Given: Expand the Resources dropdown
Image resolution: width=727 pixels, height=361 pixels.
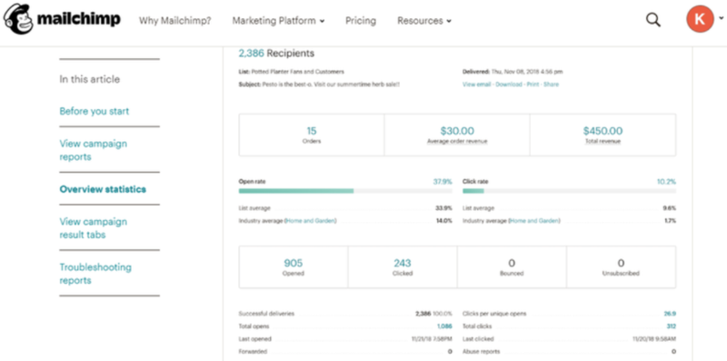Looking at the screenshot, I should tap(424, 21).
